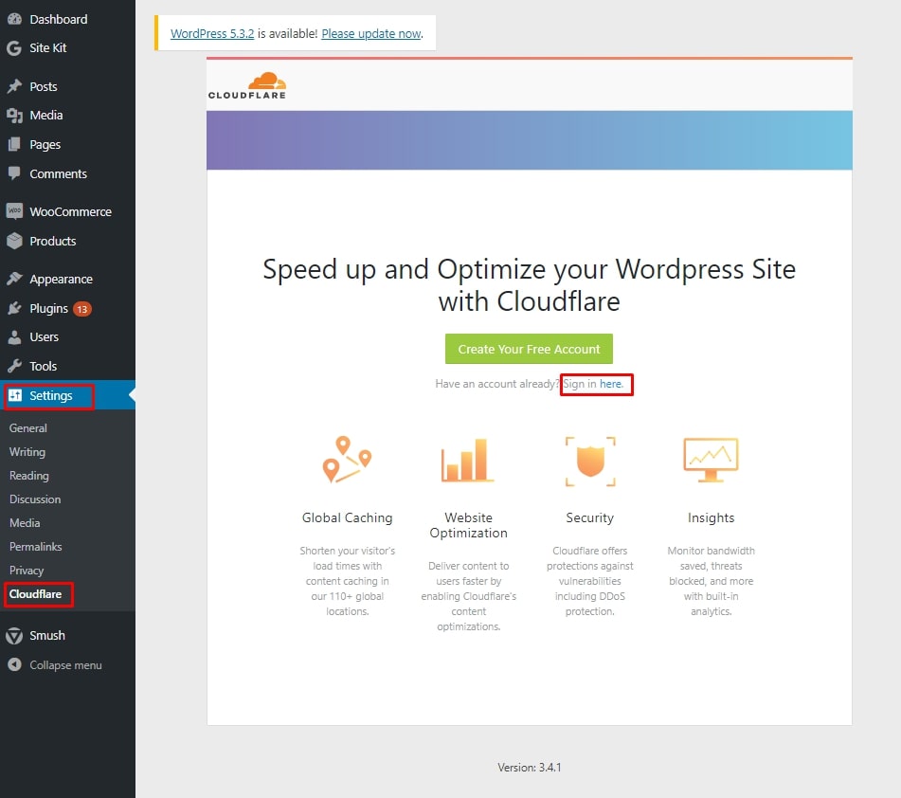Click the Users person icon
Image resolution: width=901 pixels, height=798 pixels.
click(x=14, y=336)
